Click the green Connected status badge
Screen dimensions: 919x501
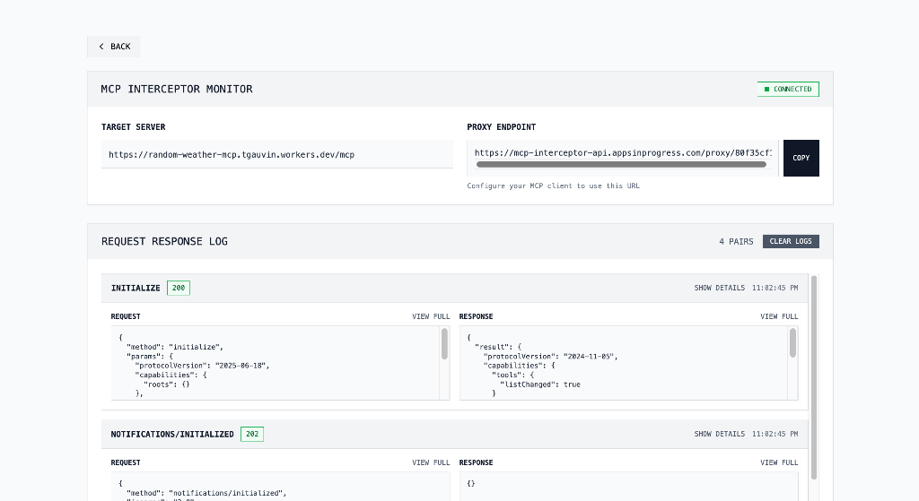tap(788, 89)
